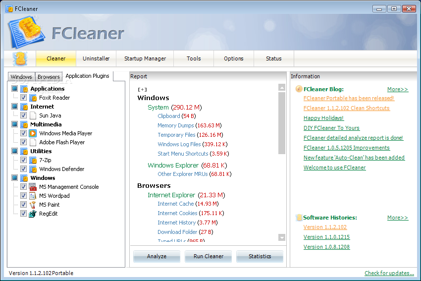Click the Windows Defender icon
The image size is (421, 281).
coord(33,169)
